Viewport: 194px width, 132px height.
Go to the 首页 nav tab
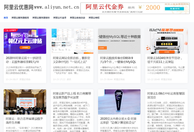(x=6, y=17)
